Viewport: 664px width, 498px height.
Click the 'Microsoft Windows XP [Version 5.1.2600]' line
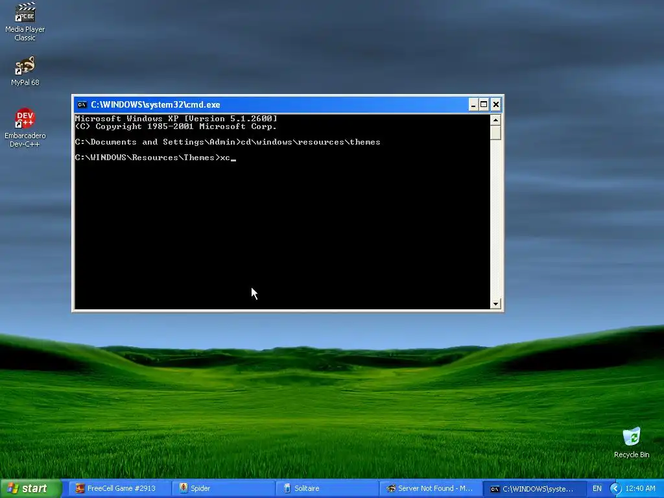point(176,119)
